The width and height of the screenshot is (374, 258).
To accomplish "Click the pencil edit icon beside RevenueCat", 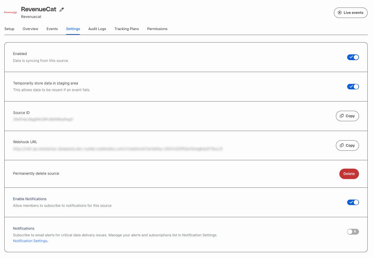I will pyautogui.click(x=62, y=10).
